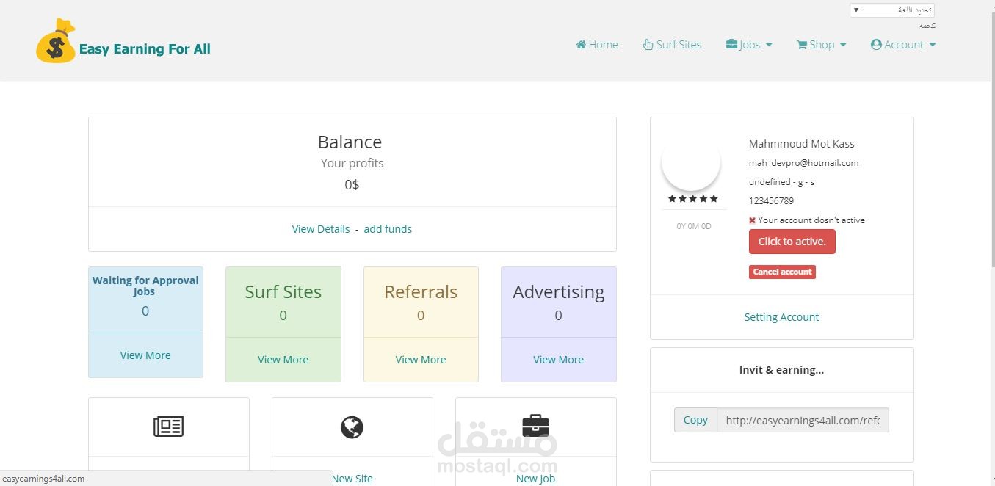Open View Details under Balance
The width and height of the screenshot is (995, 486).
point(321,229)
